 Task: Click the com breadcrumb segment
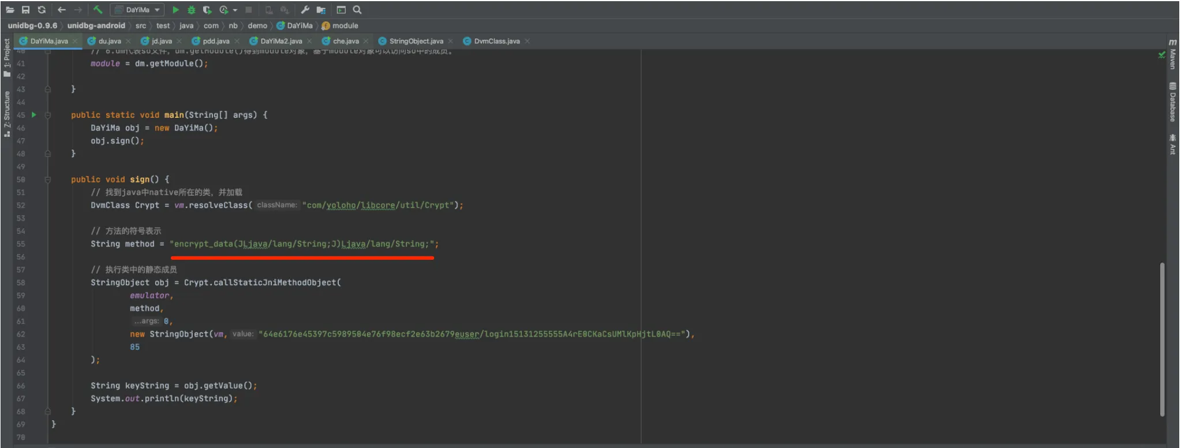(x=211, y=25)
